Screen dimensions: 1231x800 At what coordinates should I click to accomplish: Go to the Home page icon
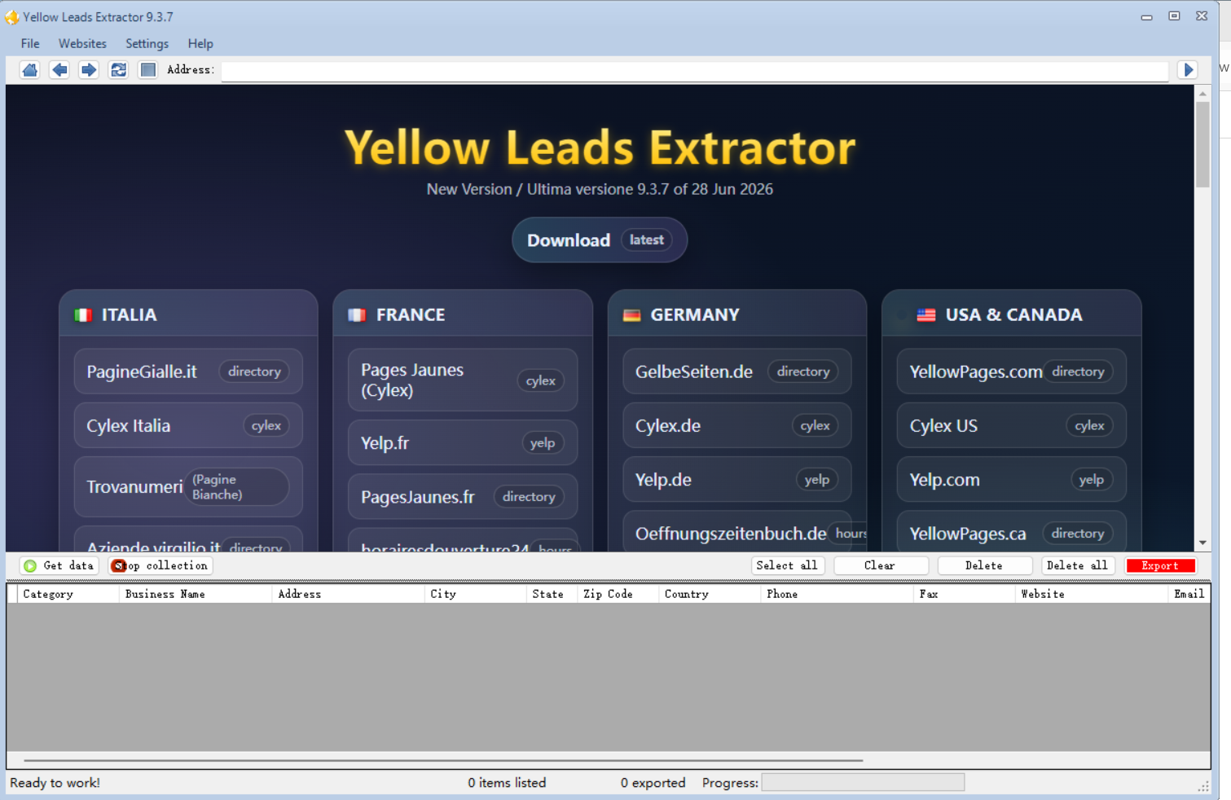click(30, 70)
